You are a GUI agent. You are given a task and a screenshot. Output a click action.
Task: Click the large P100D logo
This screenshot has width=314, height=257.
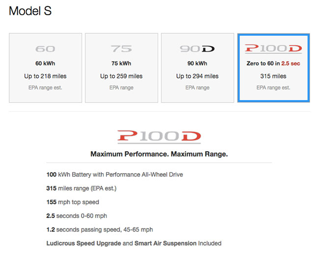coord(159,137)
